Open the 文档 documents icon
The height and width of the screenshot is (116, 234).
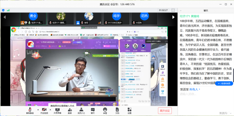(x=117, y=111)
